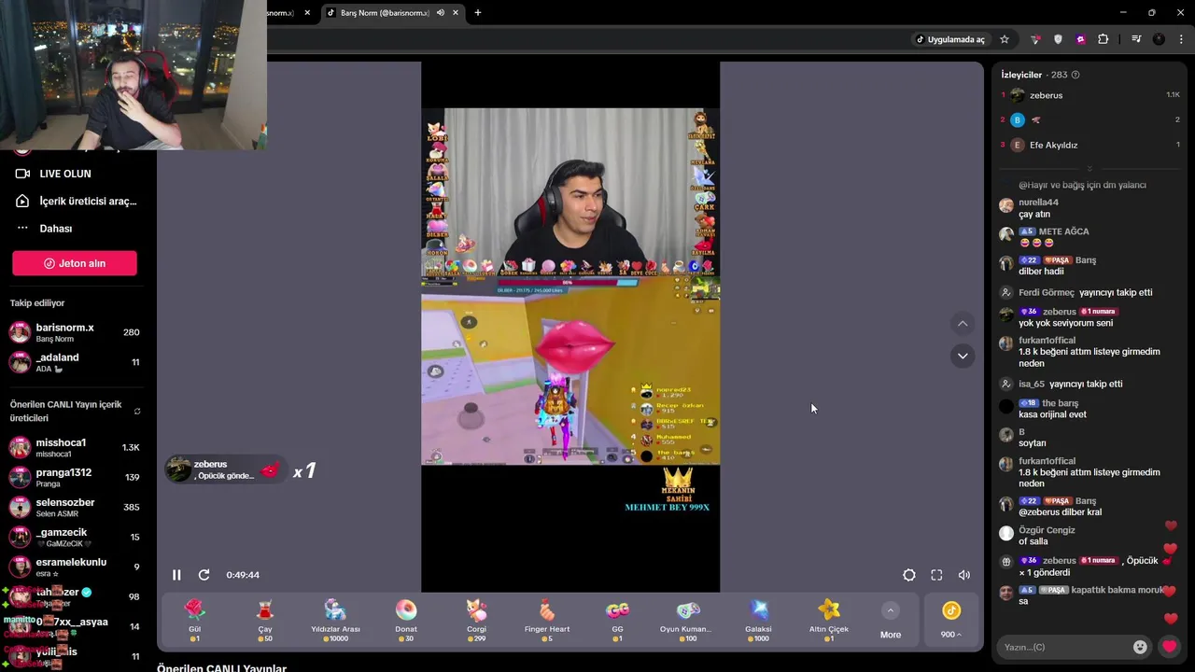1195x672 pixels.
Task: Open browser media control icon
Action: point(1136,39)
